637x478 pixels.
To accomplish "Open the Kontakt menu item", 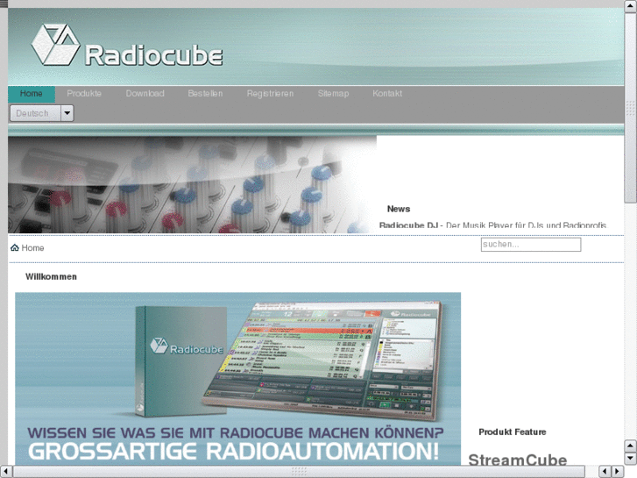I will coord(387,94).
